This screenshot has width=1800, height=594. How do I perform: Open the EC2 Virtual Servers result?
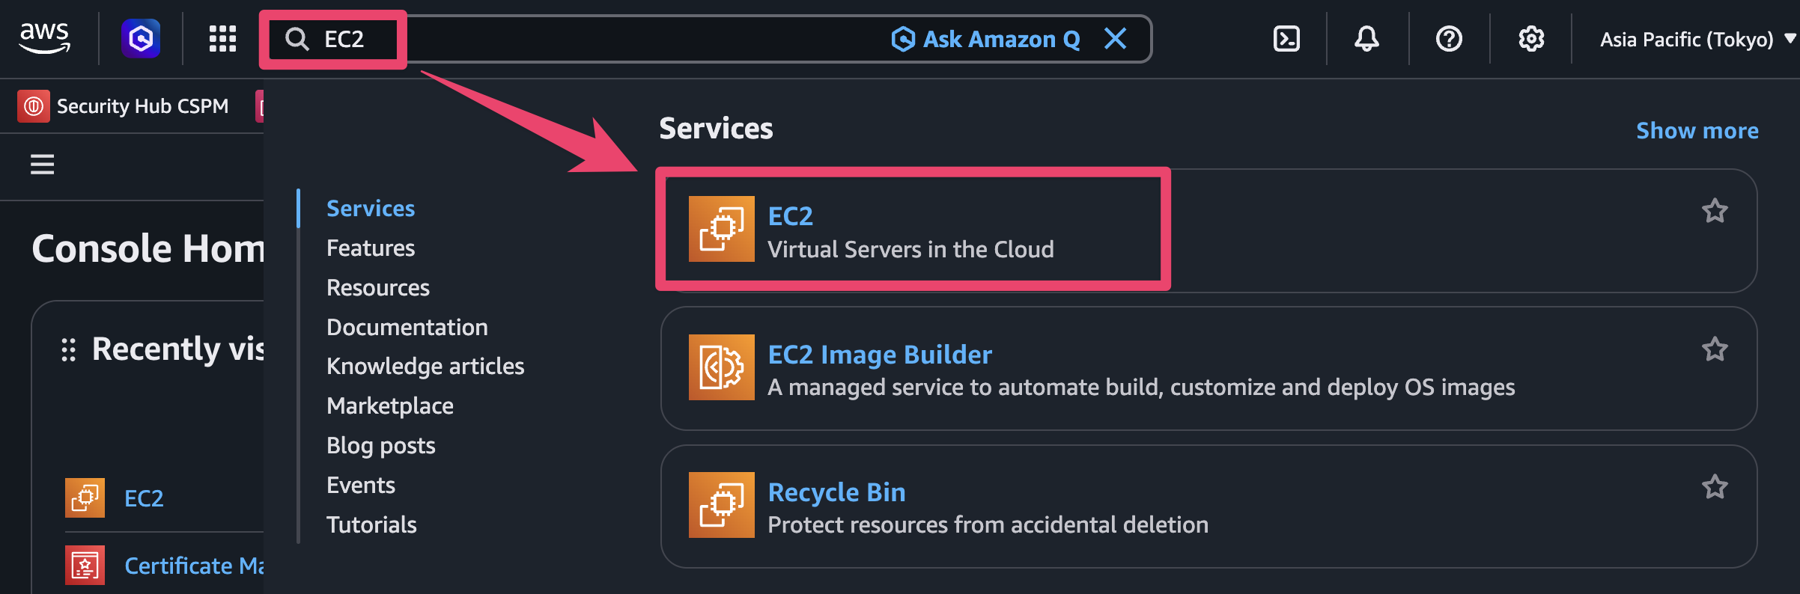pyautogui.click(x=910, y=230)
